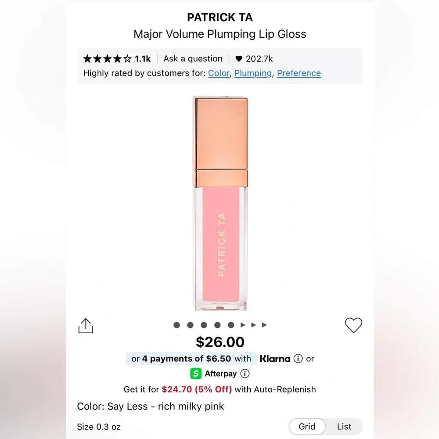Click the single forward arrow under the product photo
Screen dimensions: 439x439
click(242, 325)
